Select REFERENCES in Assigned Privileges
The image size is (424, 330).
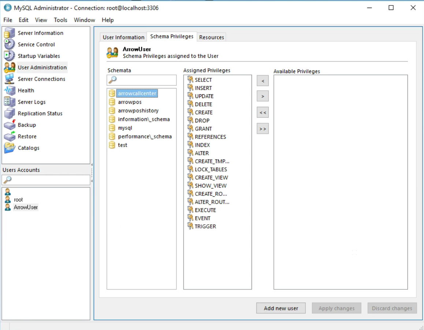click(211, 137)
